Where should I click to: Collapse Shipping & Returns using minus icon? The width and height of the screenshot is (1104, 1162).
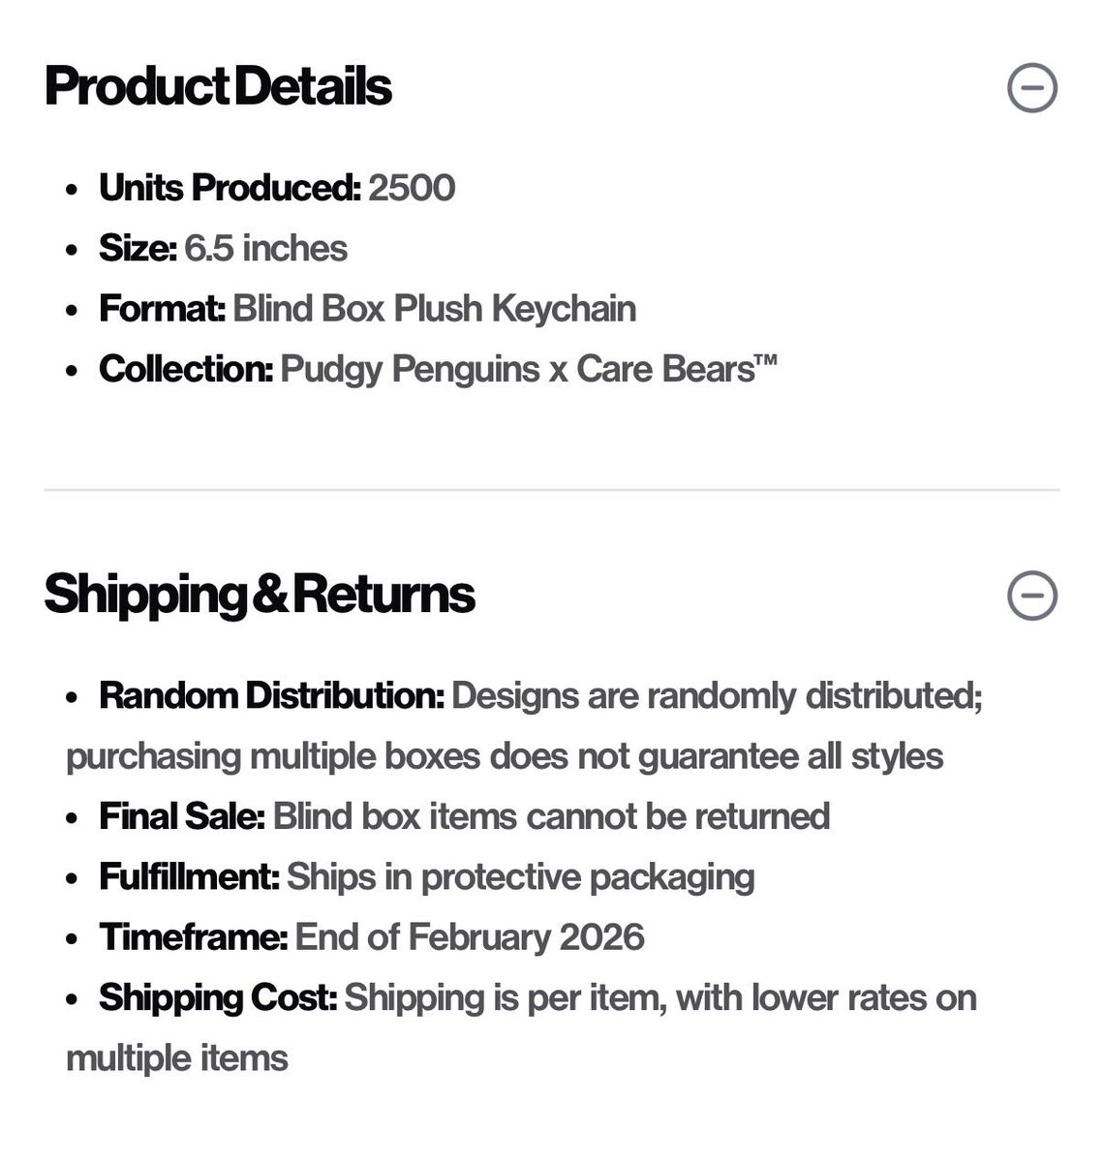[1032, 596]
